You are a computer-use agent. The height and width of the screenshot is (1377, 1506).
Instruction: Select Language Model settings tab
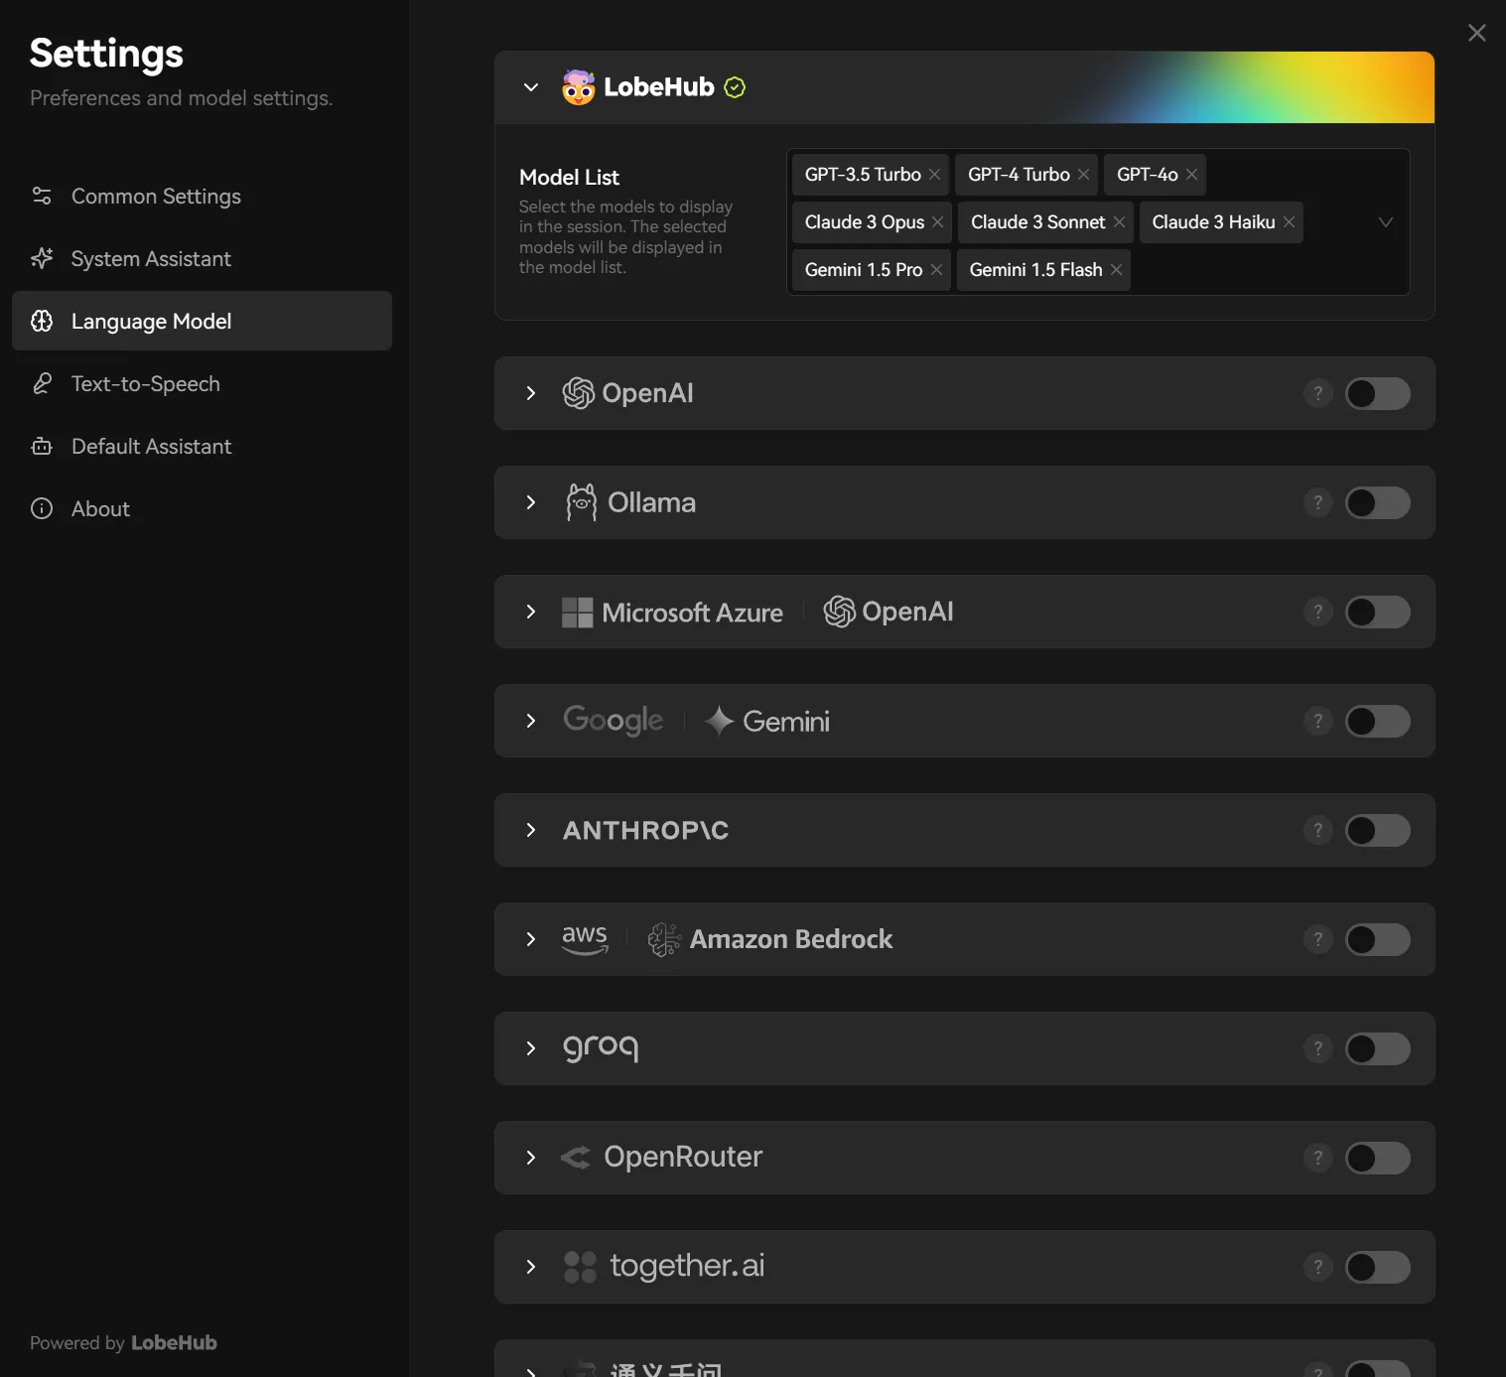[202, 321]
